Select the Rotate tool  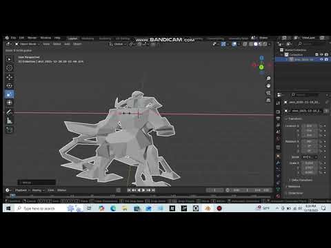9,85
